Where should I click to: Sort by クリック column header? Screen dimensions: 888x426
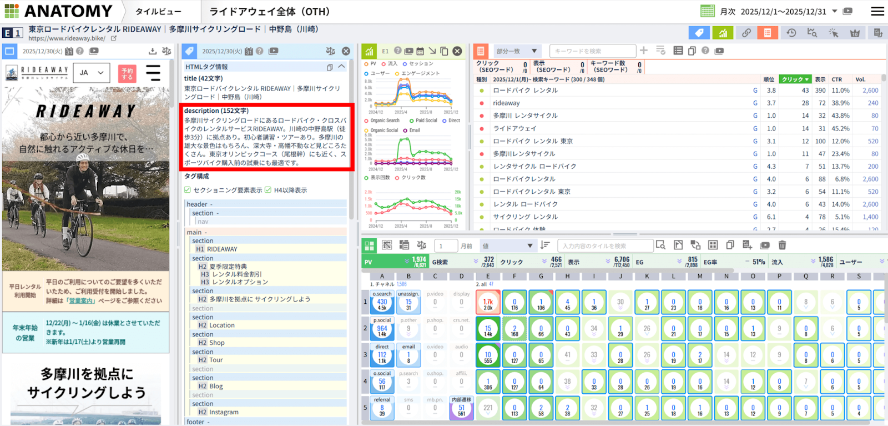(795, 79)
